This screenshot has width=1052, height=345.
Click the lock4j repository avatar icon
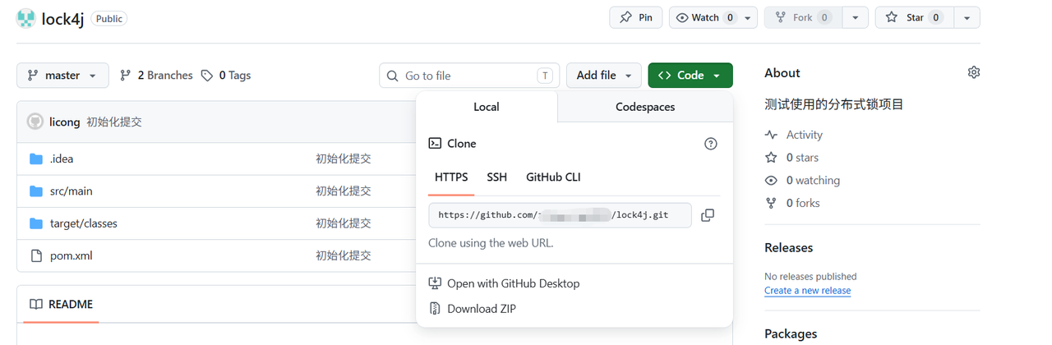click(25, 18)
